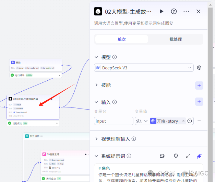The width and height of the screenshot is (215, 182).
Task: Select the 02大模型-生成故事内容 node on canvas
Action: pos(33,107)
